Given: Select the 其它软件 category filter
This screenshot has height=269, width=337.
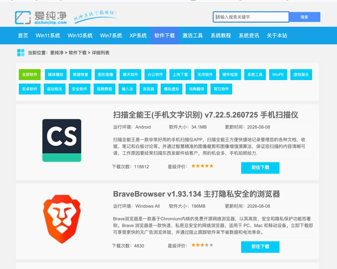Looking at the screenshot, I should coord(221,89).
